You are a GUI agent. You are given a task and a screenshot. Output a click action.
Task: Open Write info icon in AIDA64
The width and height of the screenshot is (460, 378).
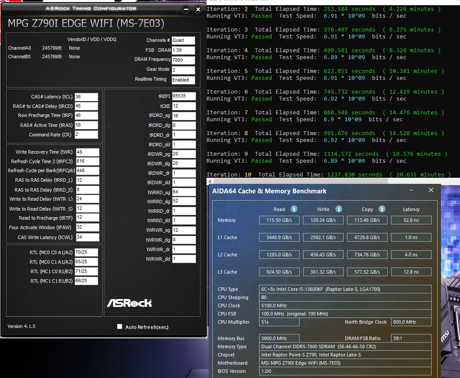[x=338, y=209]
